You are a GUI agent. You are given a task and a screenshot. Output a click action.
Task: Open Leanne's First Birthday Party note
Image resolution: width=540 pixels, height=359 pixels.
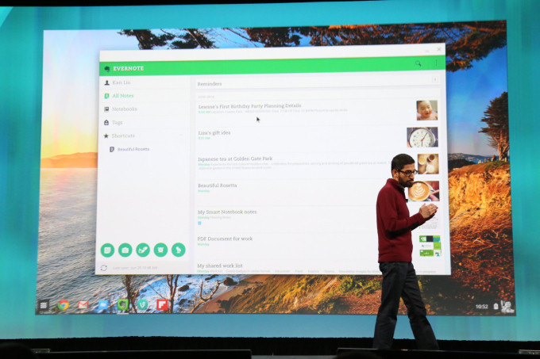coord(249,105)
